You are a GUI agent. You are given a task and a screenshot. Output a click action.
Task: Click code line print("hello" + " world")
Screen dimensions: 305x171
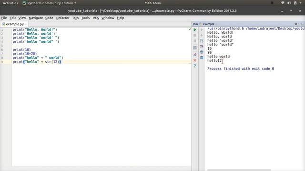coord(38,58)
